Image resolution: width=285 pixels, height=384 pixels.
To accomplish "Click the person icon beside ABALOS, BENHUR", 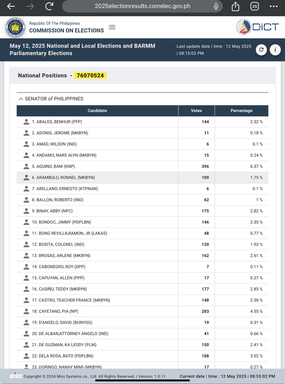I will (26, 122).
